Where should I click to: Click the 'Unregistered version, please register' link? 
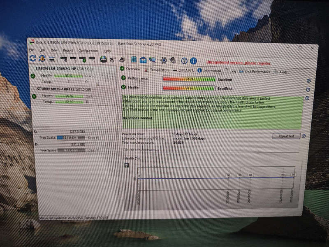tap(239, 63)
